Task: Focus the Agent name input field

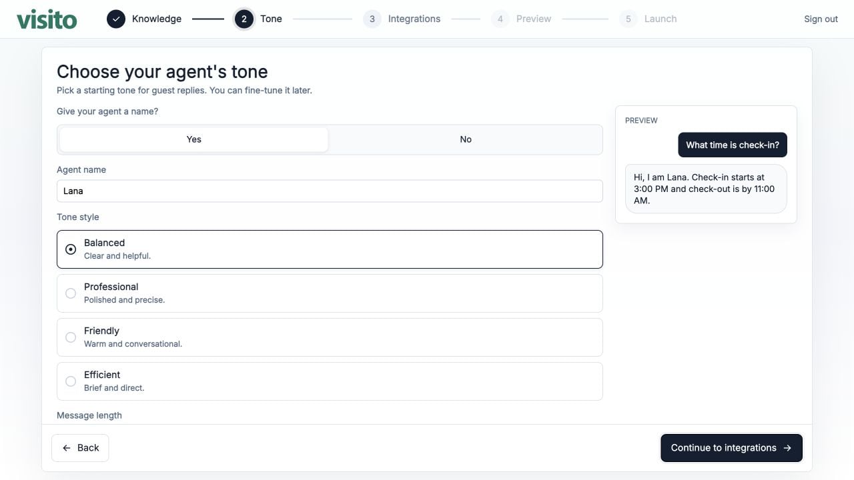Action: (330, 191)
